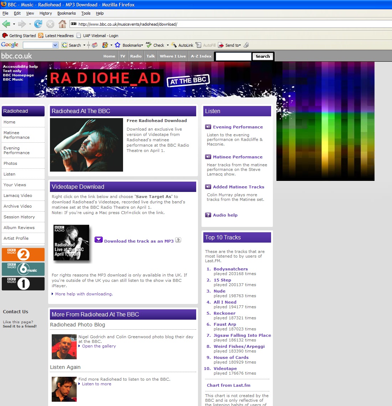Click the BBC Search button

(x=263, y=56)
